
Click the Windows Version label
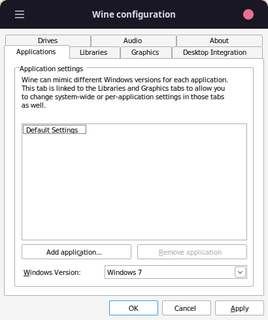pos(52,272)
